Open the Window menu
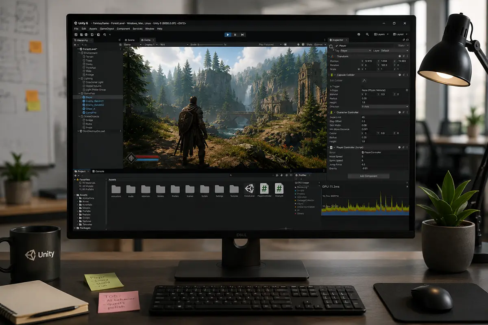488x325 pixels. (x=150, y=29)
